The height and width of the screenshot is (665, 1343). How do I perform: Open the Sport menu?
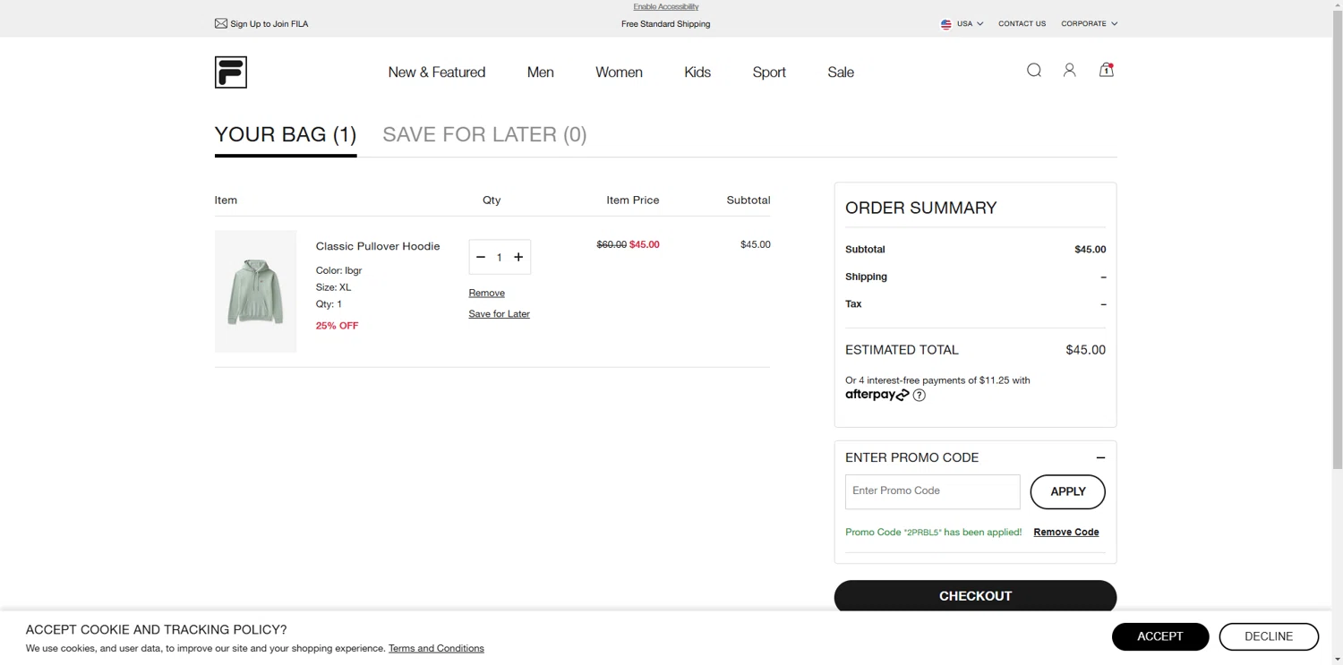coord(769,72)
